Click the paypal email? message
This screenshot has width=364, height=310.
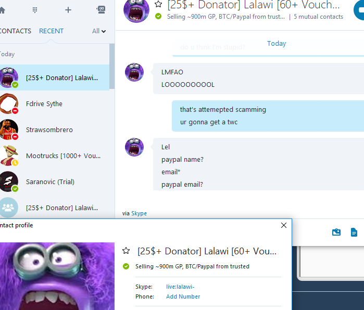pyautogui.click(x=182, y=185)
